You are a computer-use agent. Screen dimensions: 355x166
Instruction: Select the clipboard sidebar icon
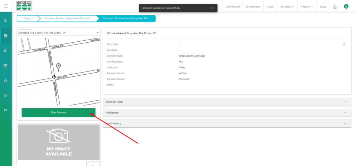(x=6, y=35)
